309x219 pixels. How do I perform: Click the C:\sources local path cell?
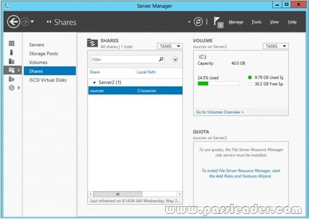click(147, 91)
